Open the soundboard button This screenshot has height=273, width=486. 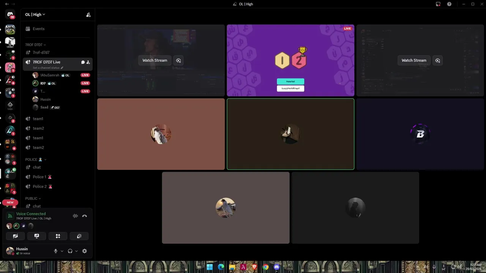pyautogui.click(x=79, y=236)
